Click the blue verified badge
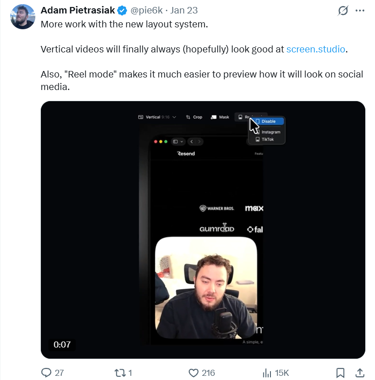Image resolution: width=375 pixels, height=380 pixels. 123,10
